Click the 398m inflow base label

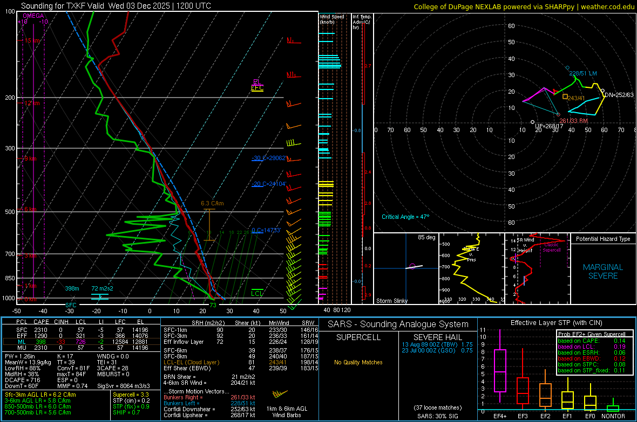(x=72, y=288)
